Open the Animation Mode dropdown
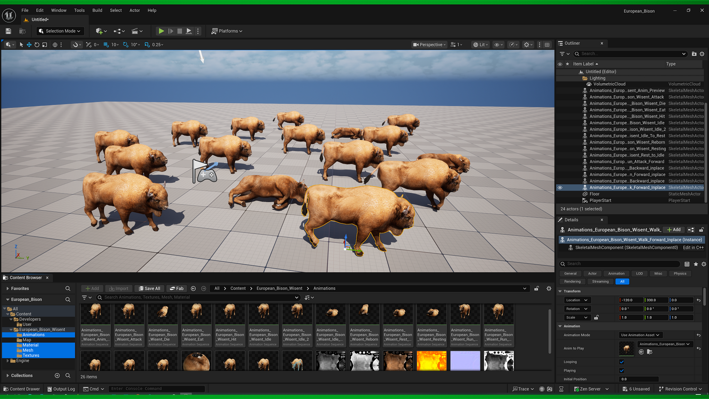Viewport: 709px width, 399px height. (x=640, y=335)
